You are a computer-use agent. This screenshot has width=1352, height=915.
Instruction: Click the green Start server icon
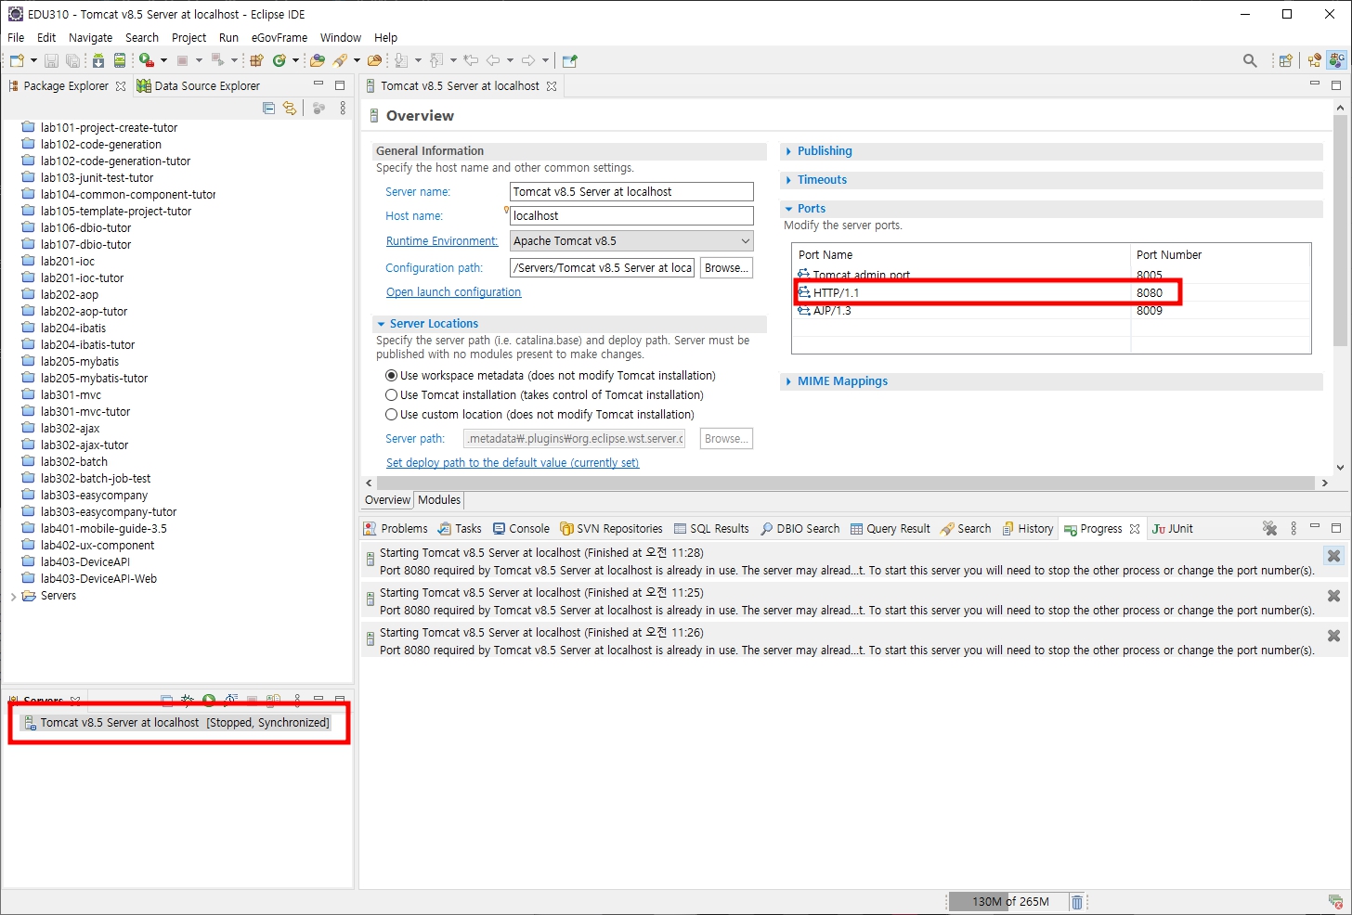click(x=209, y=700)
